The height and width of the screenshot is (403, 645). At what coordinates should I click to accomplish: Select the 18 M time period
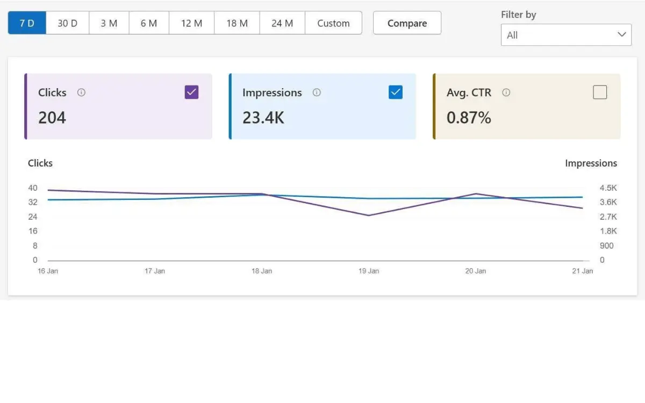(x=236, y=23)
